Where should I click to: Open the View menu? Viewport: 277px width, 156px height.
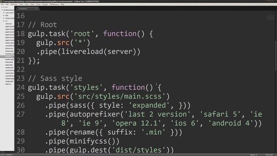[x=27, y=4]
